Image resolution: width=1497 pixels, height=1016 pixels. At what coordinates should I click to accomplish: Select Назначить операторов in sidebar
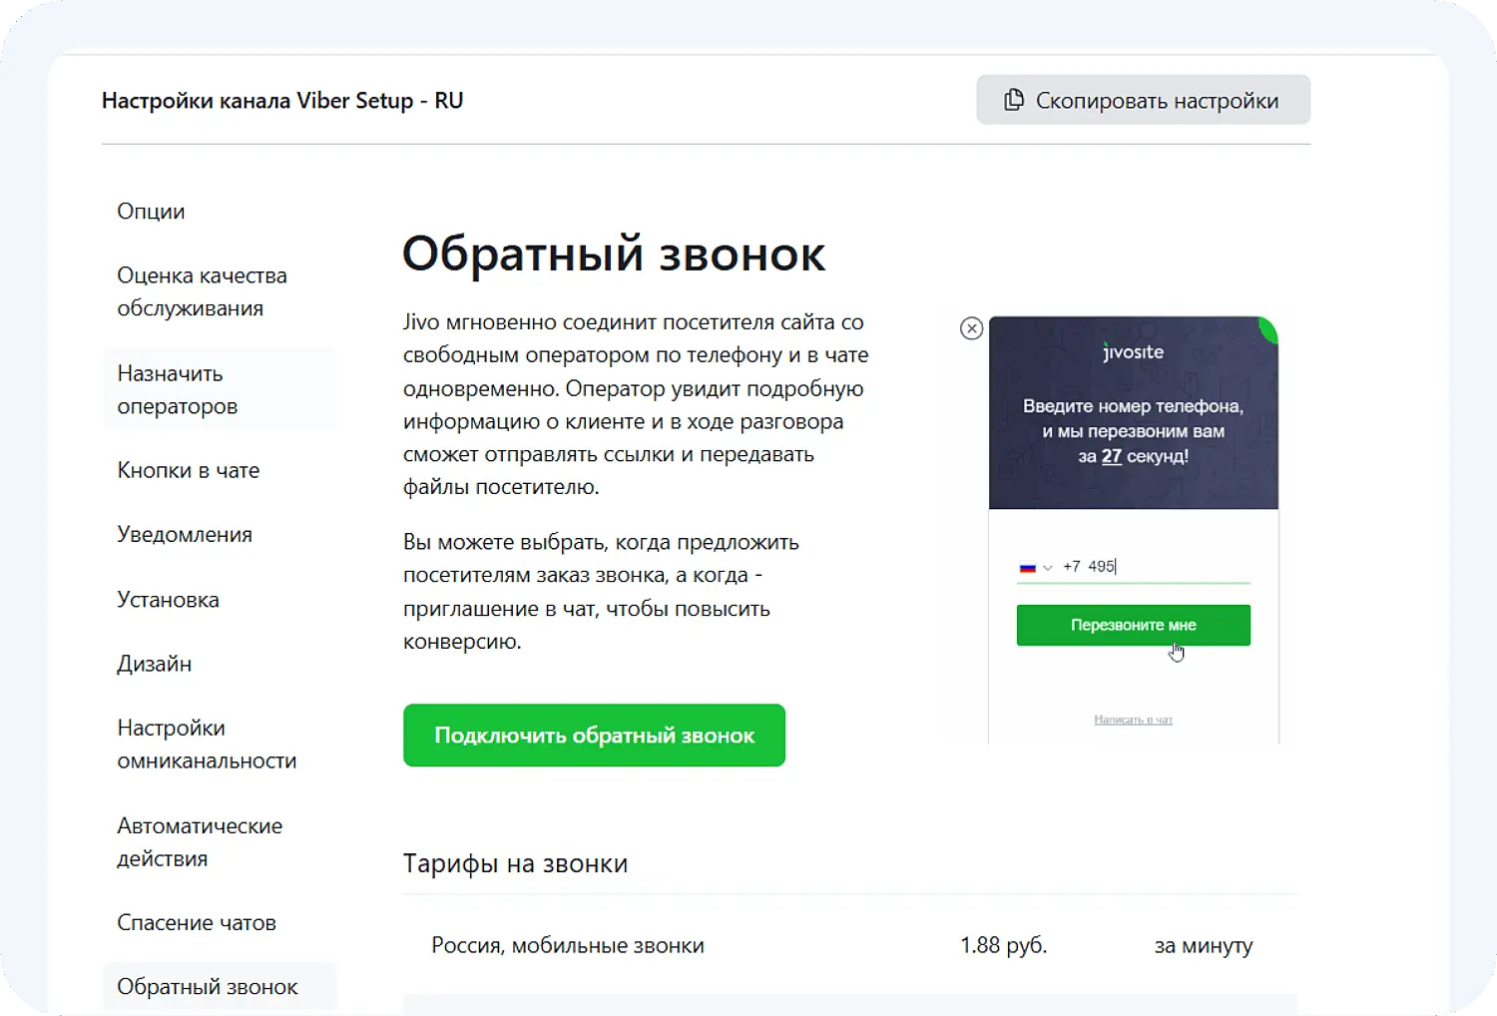pyautogui.click(x=179, y=389)
